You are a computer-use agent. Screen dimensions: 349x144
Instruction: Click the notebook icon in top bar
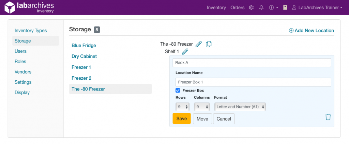[x=285, y=7]
